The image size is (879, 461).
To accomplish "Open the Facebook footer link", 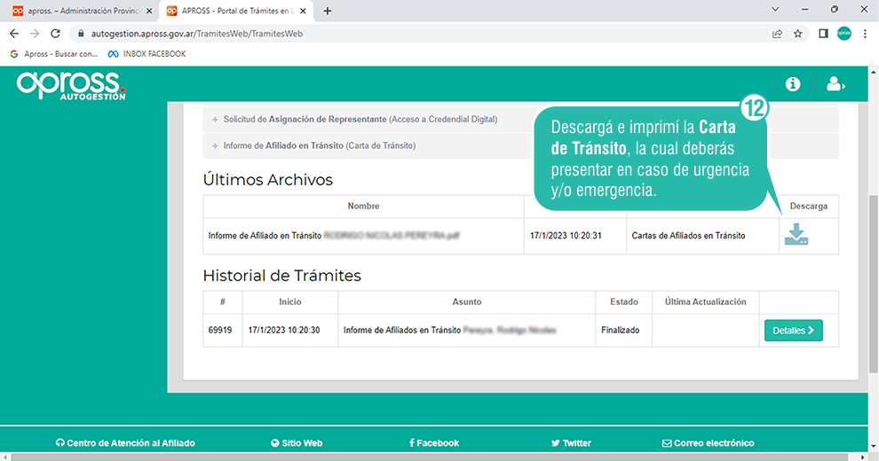I will [x=434, y=443].
